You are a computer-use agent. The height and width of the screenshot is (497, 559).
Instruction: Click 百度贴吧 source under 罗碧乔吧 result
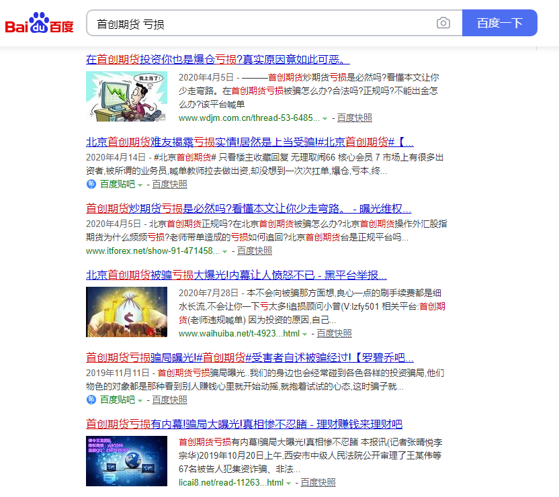pyautogui.click(x=118, y=400)
